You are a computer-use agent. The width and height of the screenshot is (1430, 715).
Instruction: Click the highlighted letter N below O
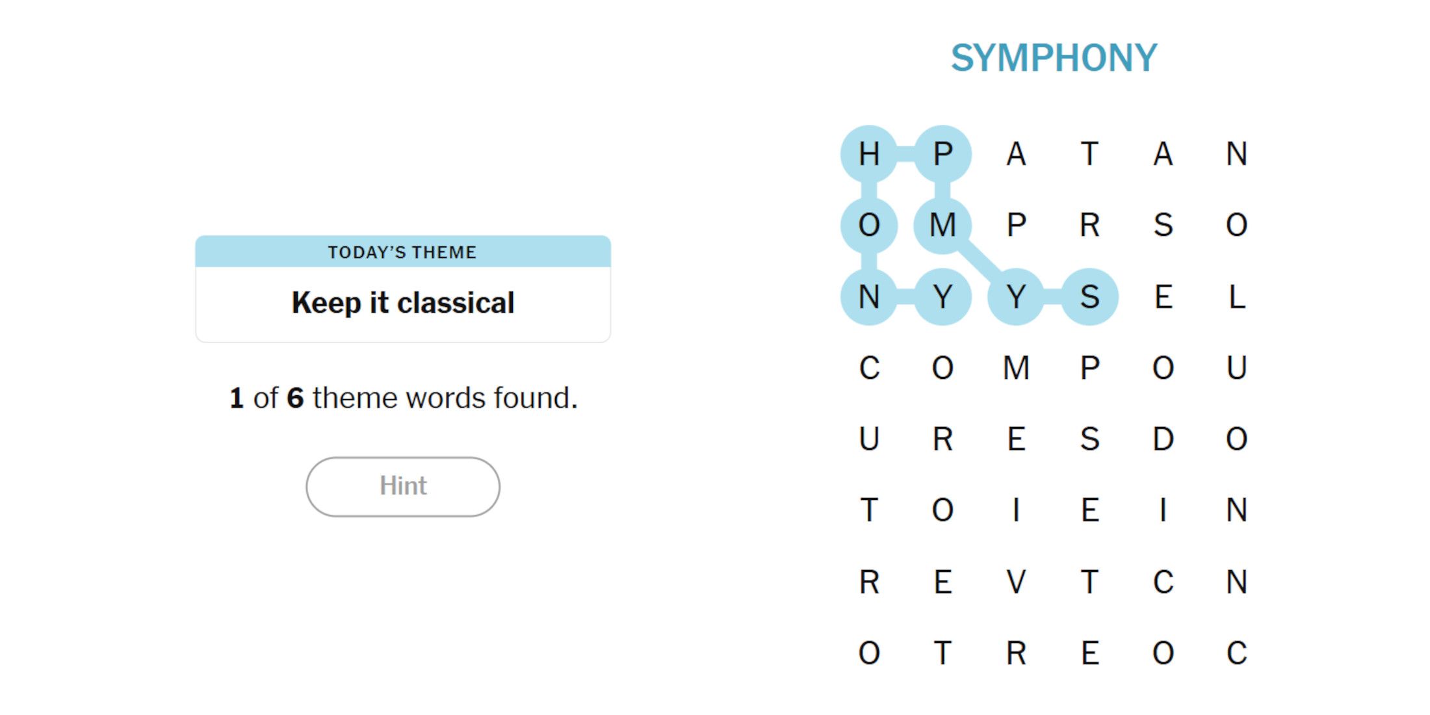coord(869,297)
